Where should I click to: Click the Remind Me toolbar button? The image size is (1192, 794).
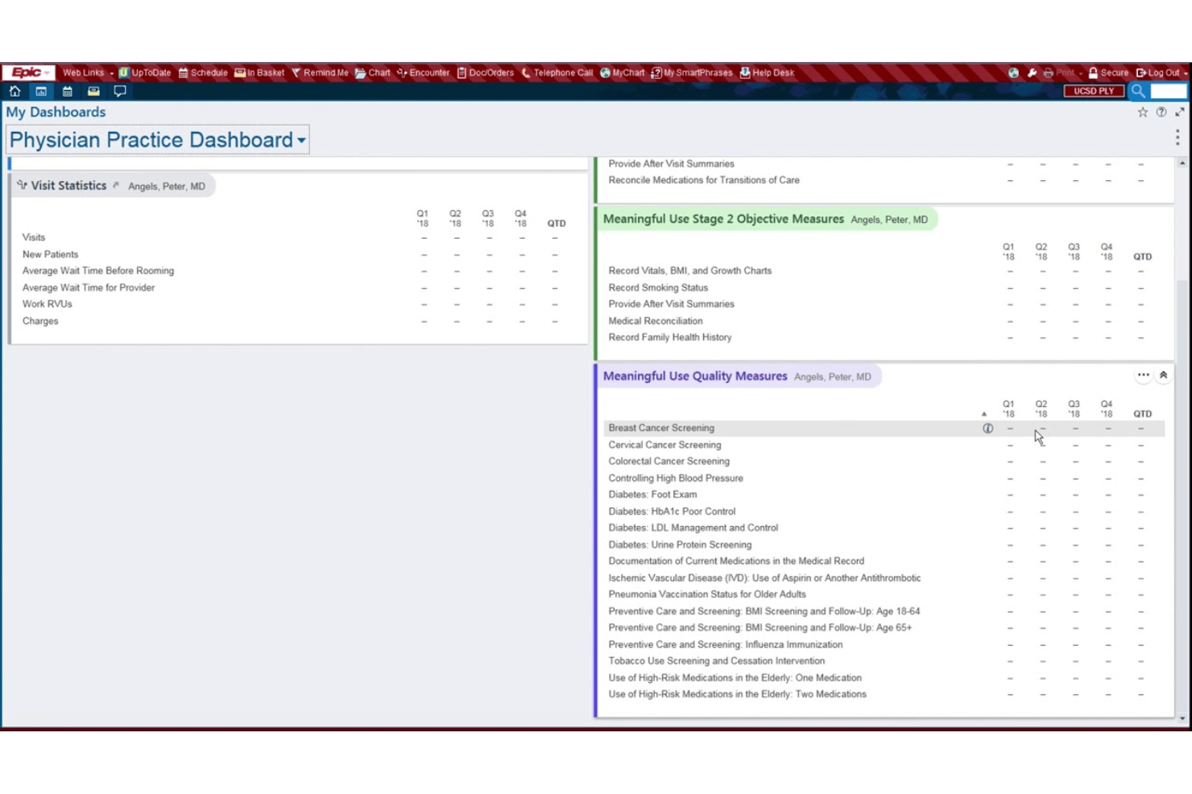pos(320,72)
